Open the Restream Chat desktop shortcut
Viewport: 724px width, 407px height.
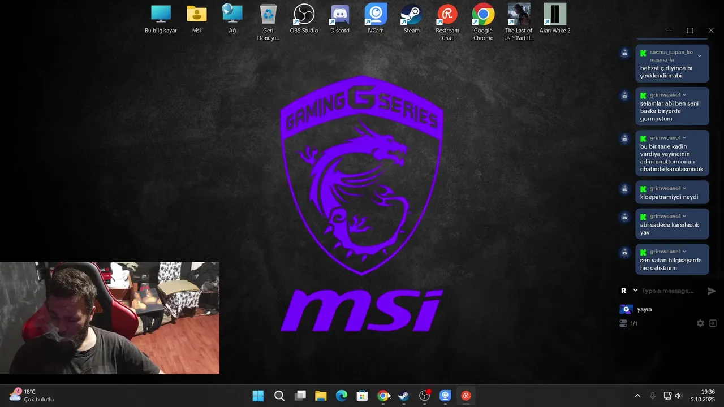point(447,23)
